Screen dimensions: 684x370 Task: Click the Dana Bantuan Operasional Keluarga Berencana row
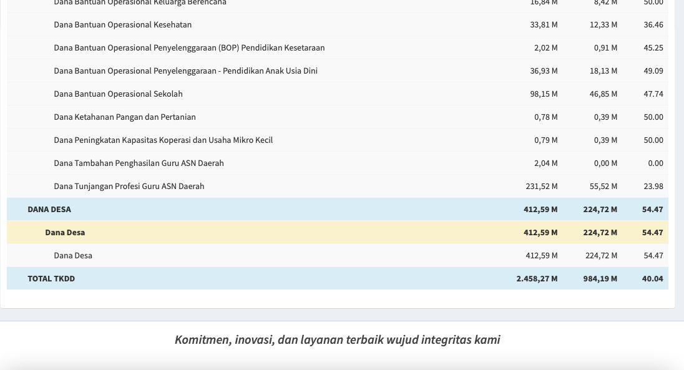pos(140,3)
